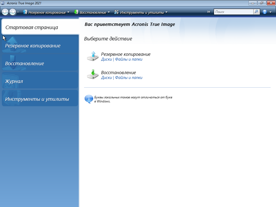Click 'Диски' link under Резервное копирование

(106, 59)
